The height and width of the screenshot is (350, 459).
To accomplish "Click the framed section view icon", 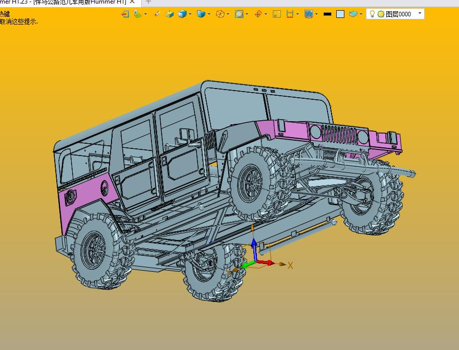I will pyautogui.click(x=239, y=14).
